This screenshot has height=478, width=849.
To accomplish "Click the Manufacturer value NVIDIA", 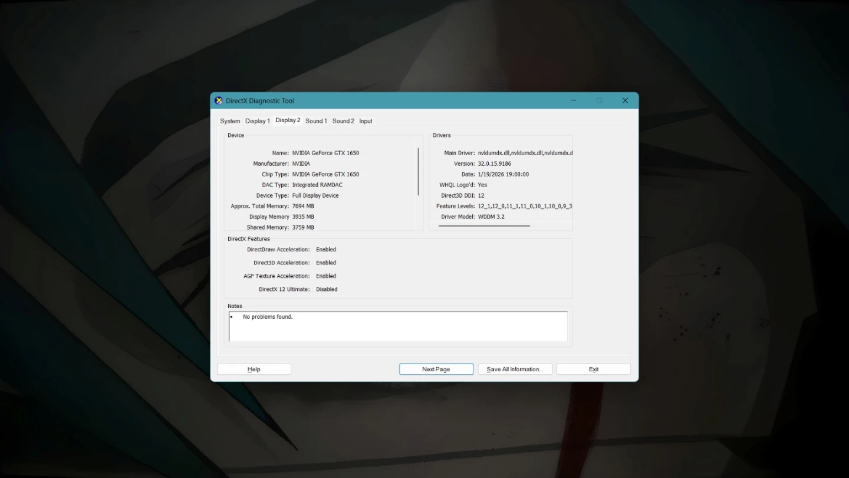I will pyautogui.click(x=301, y=163).
